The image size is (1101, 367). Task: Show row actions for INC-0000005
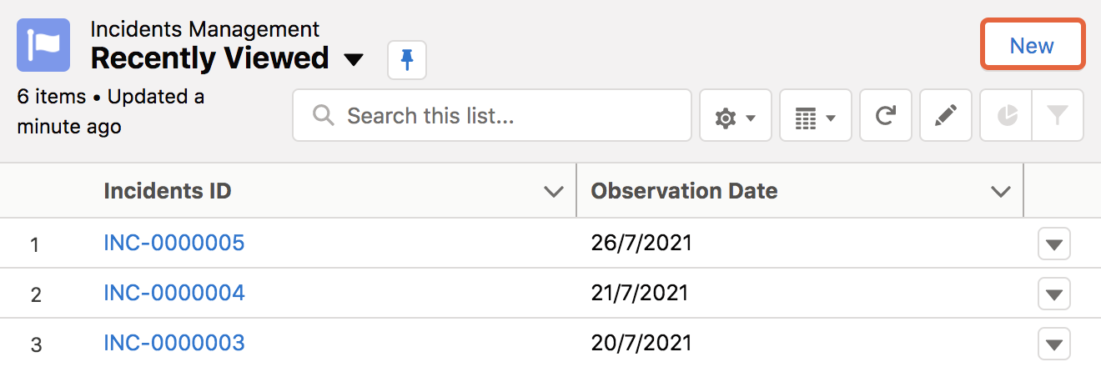pos(1054,244)
